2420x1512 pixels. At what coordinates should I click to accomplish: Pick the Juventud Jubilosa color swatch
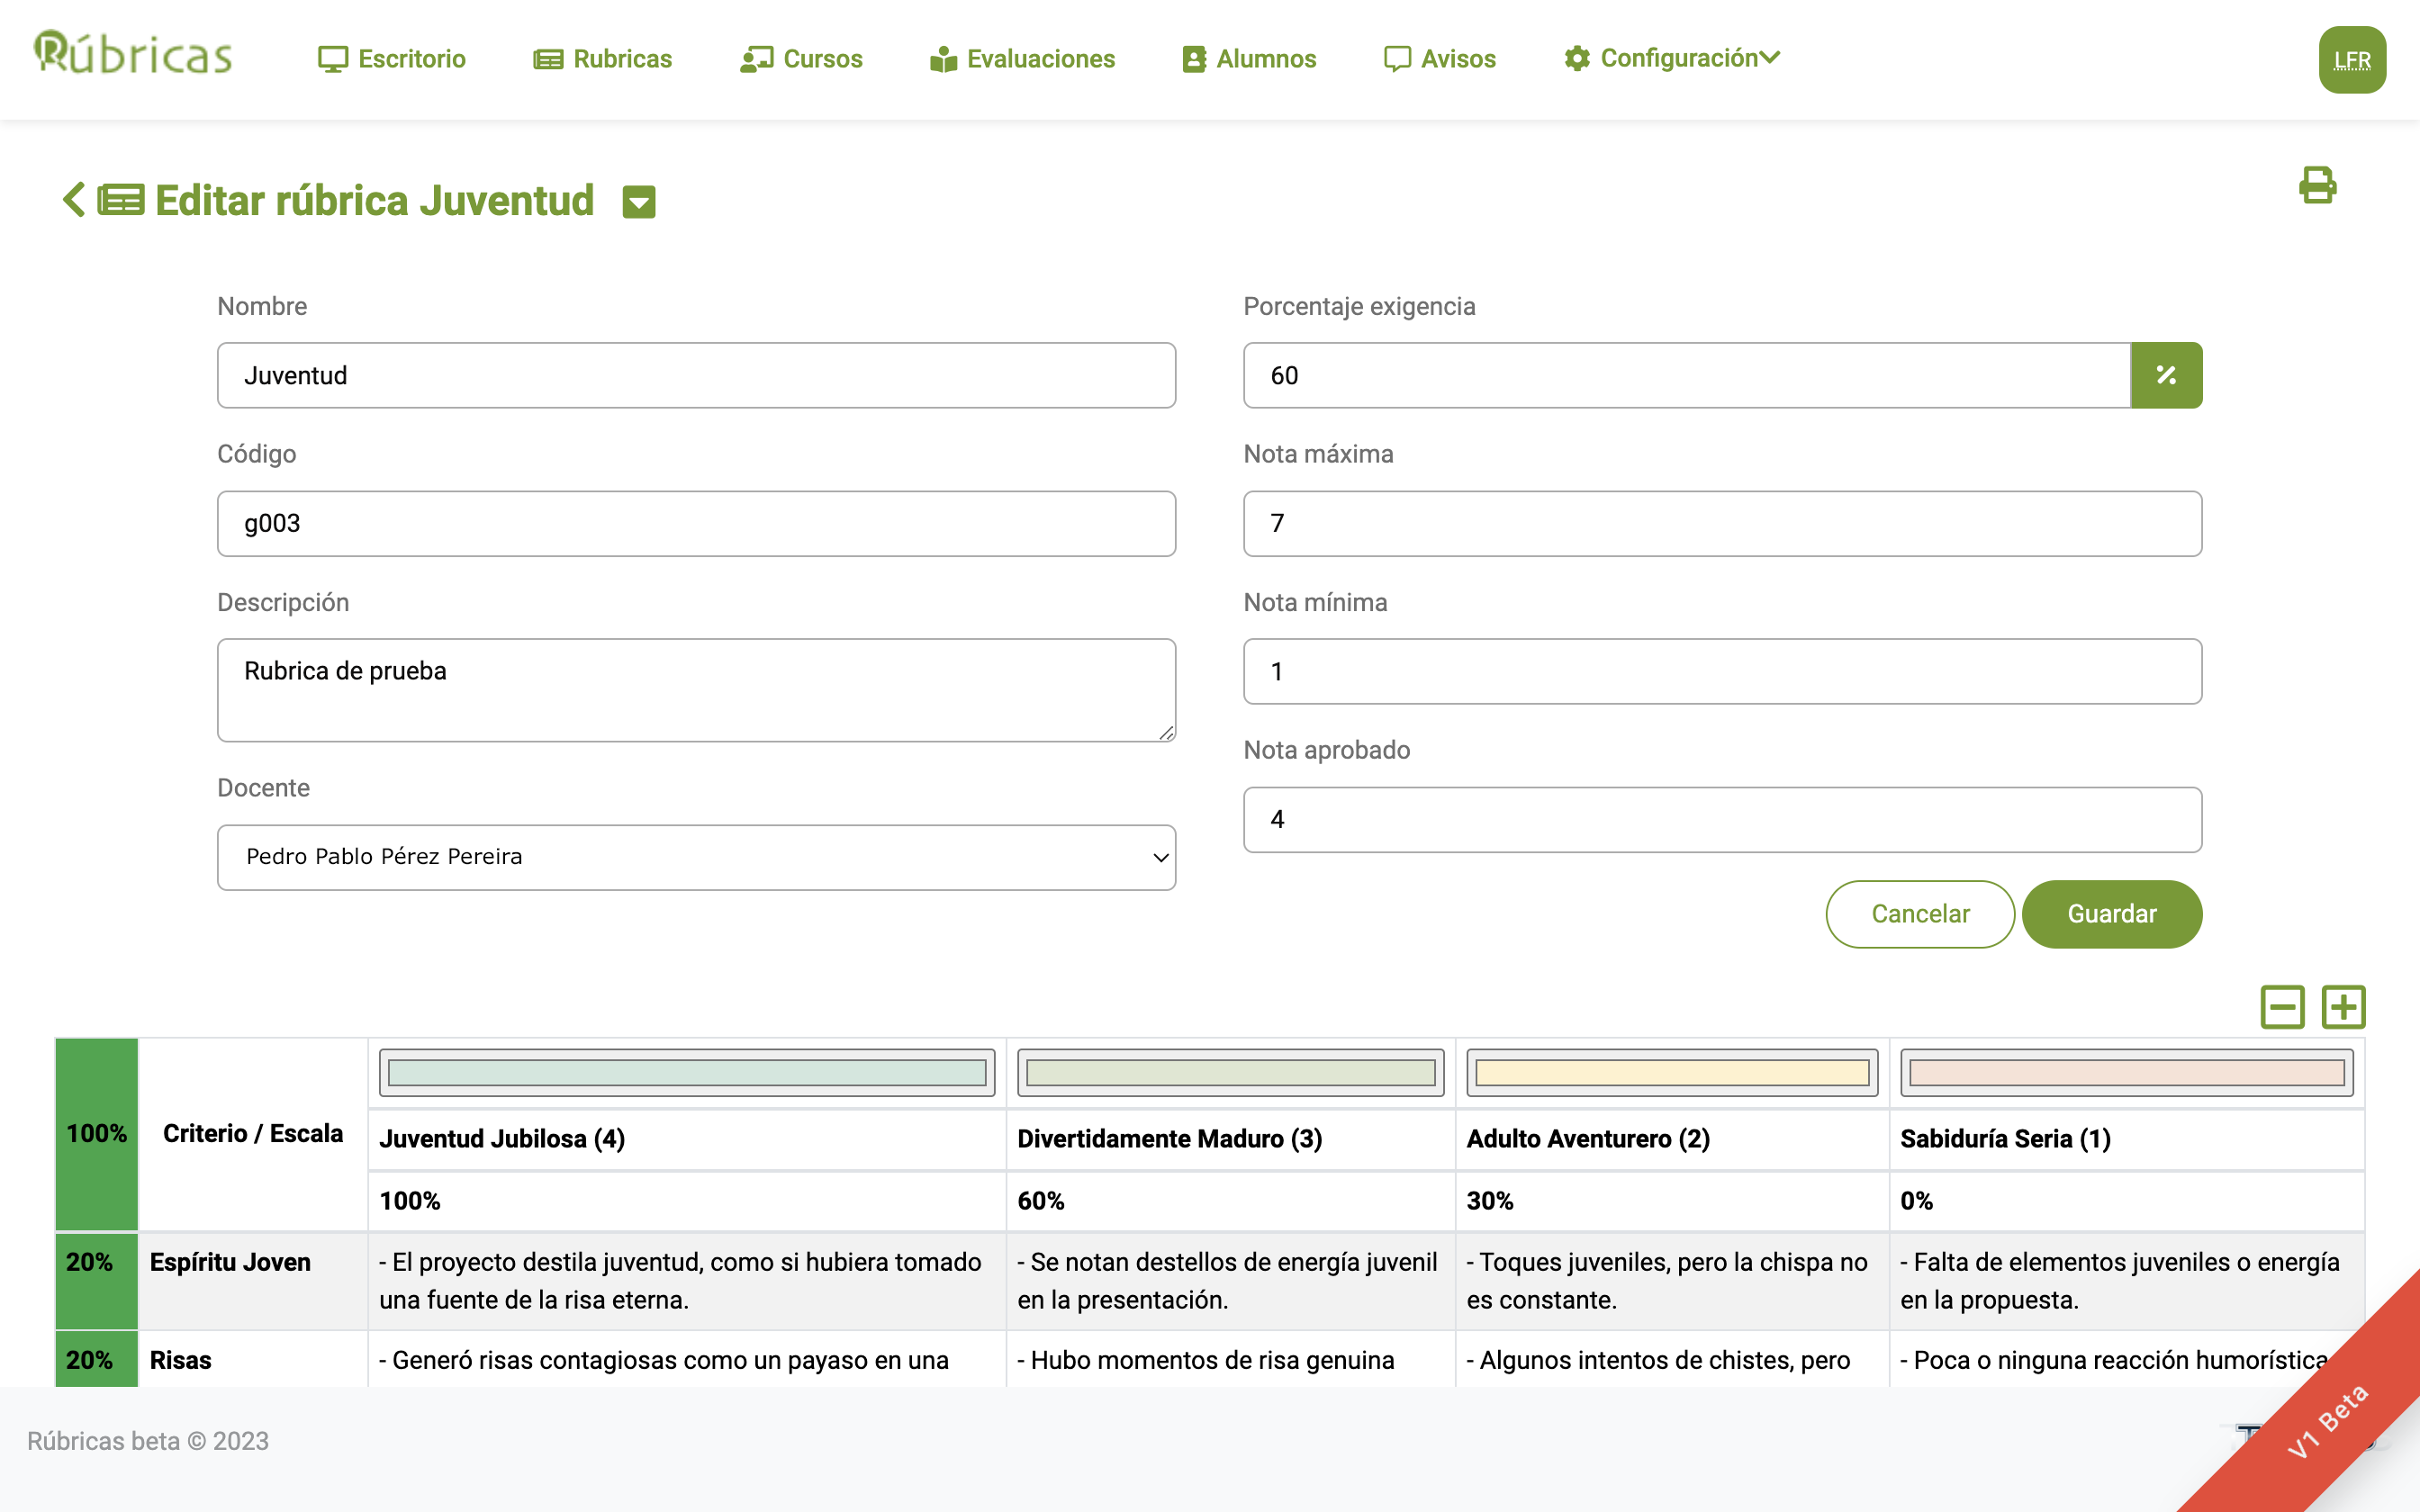687,1073
